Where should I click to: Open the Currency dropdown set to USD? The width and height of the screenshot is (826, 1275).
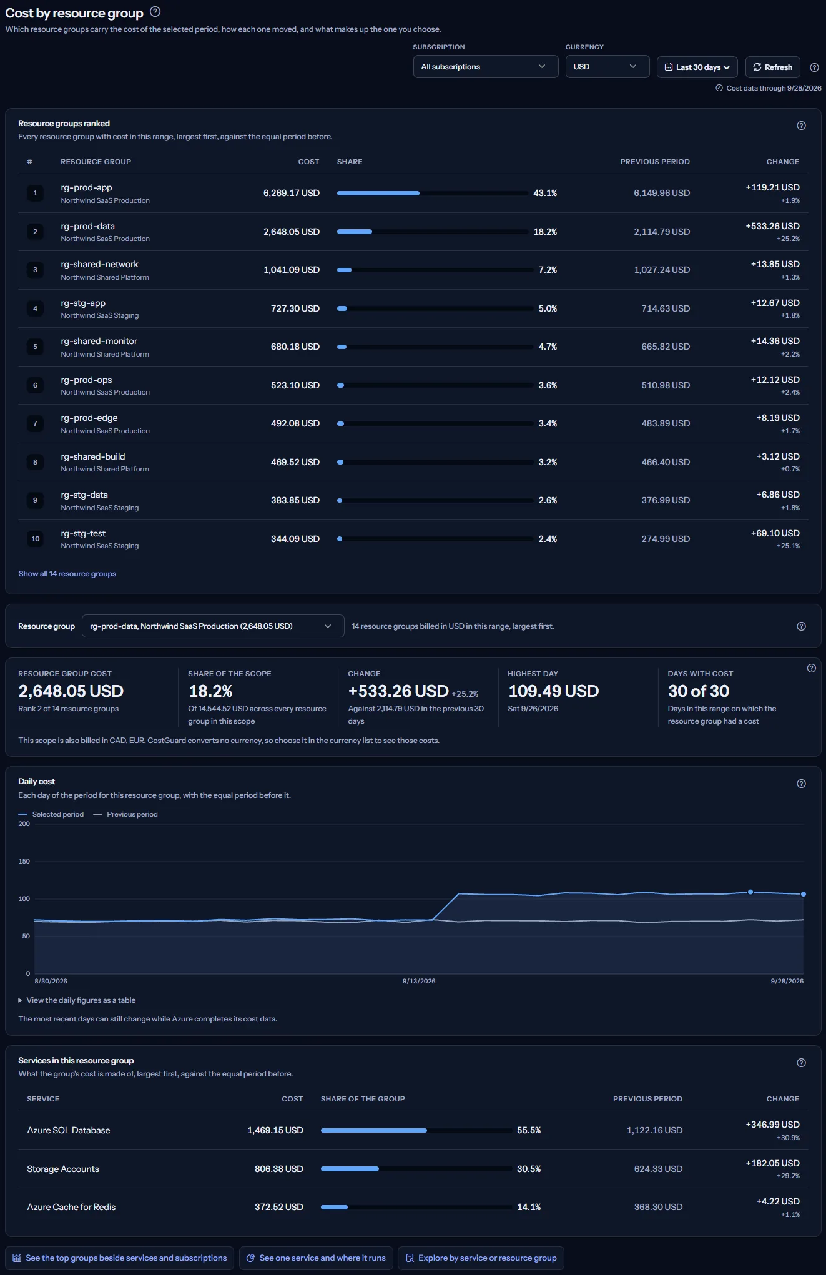click(607, 67)
